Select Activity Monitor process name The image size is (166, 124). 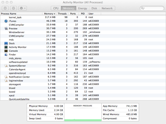(x=18, y=47)
